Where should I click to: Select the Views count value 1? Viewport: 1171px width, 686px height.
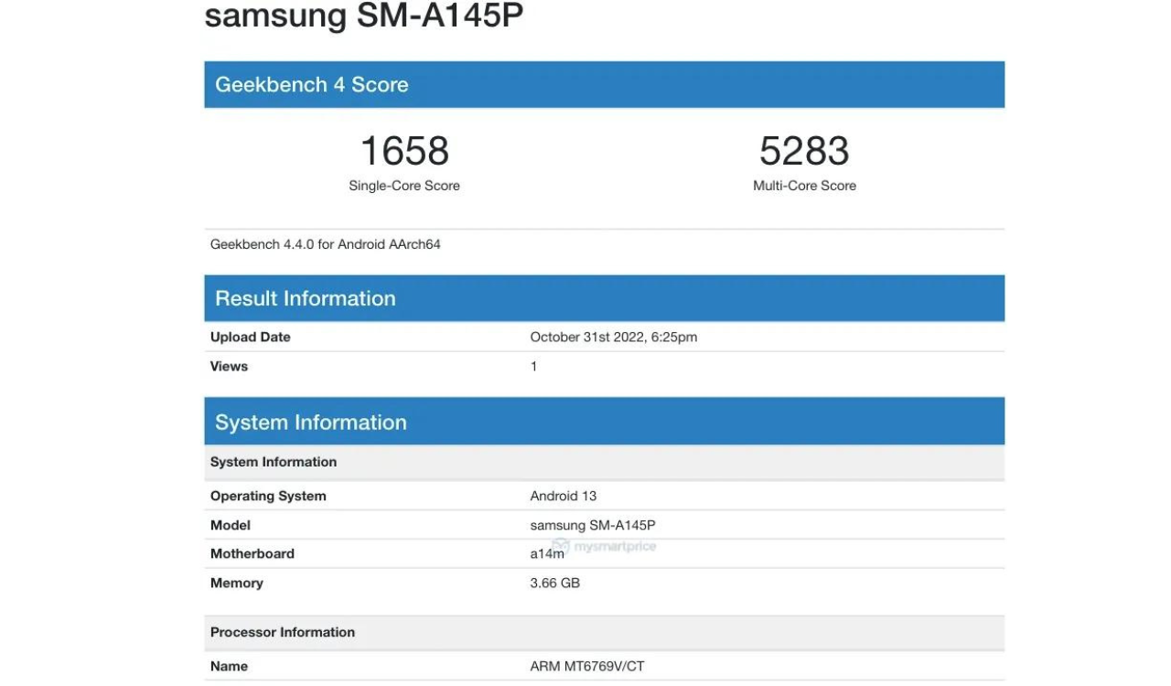[x=534, y=366]
